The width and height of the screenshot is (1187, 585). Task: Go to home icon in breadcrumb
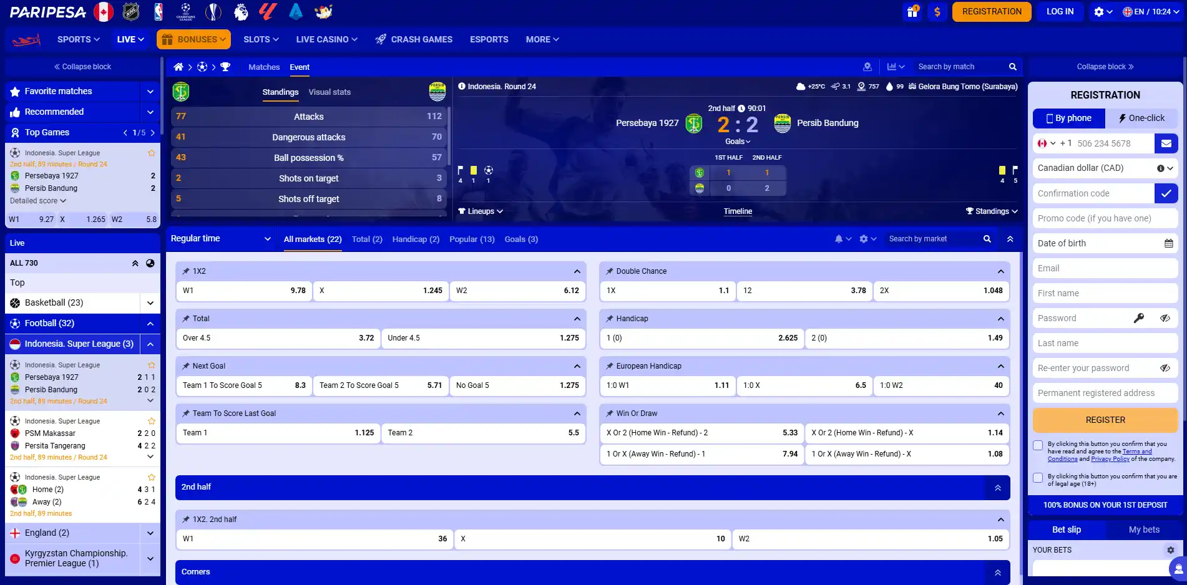(x=178, y=67)
